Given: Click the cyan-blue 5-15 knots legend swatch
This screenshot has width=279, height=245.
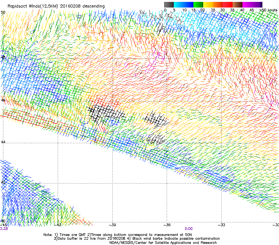Looking at the screenshot, I should (x=184, y=5).
